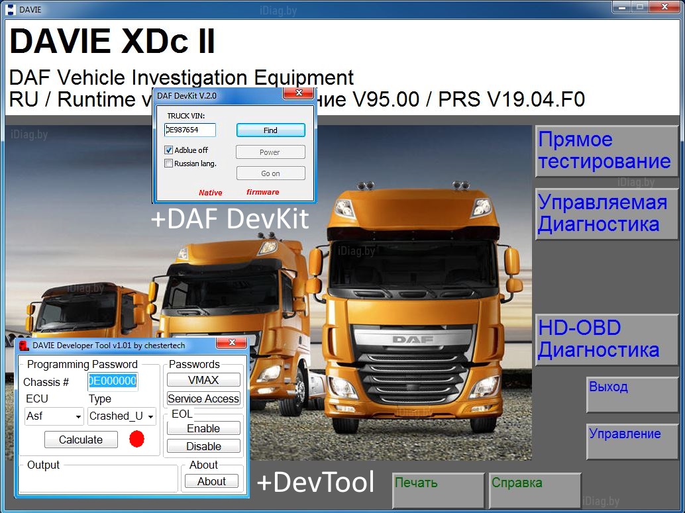Click the Chassis # field in Developer Tool
Screen dimensions: 685x513
[113, 381]
